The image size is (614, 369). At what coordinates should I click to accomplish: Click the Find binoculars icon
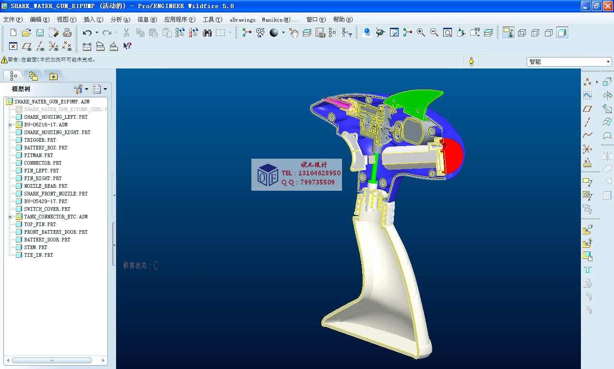(x=207, y=33)
